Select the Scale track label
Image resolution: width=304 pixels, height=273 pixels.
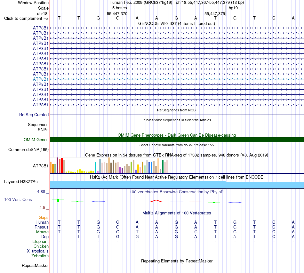(x=43, y=8)
